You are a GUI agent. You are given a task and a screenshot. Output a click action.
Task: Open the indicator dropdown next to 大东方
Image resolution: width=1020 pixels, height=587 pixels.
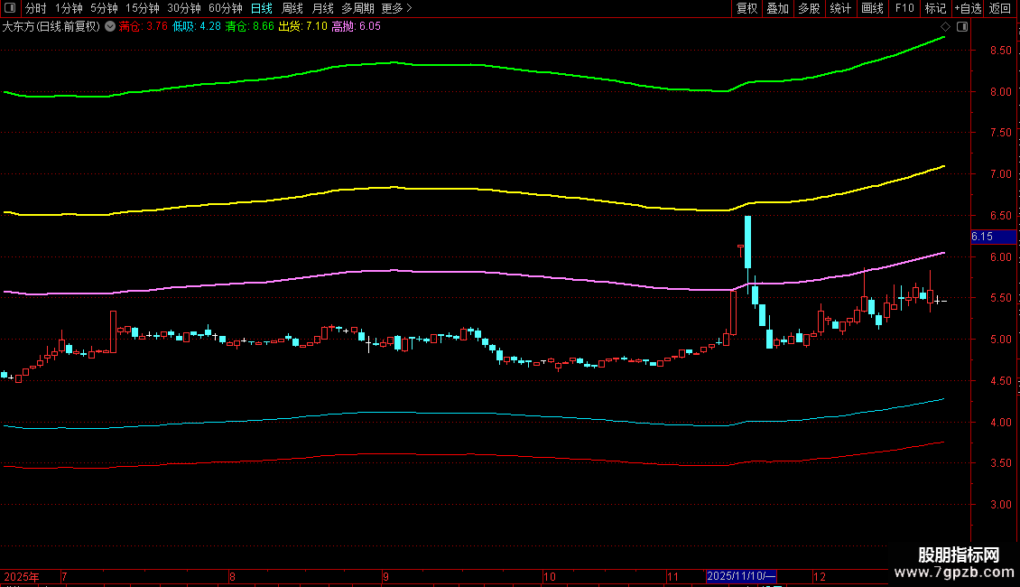click(x=111, y=27)
